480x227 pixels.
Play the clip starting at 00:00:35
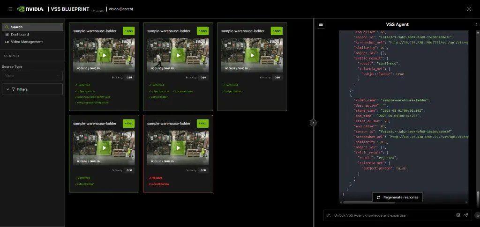(x=253, y=55)
